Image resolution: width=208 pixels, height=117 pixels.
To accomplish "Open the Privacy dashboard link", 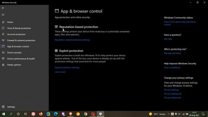I will click(x=173, y=94).
